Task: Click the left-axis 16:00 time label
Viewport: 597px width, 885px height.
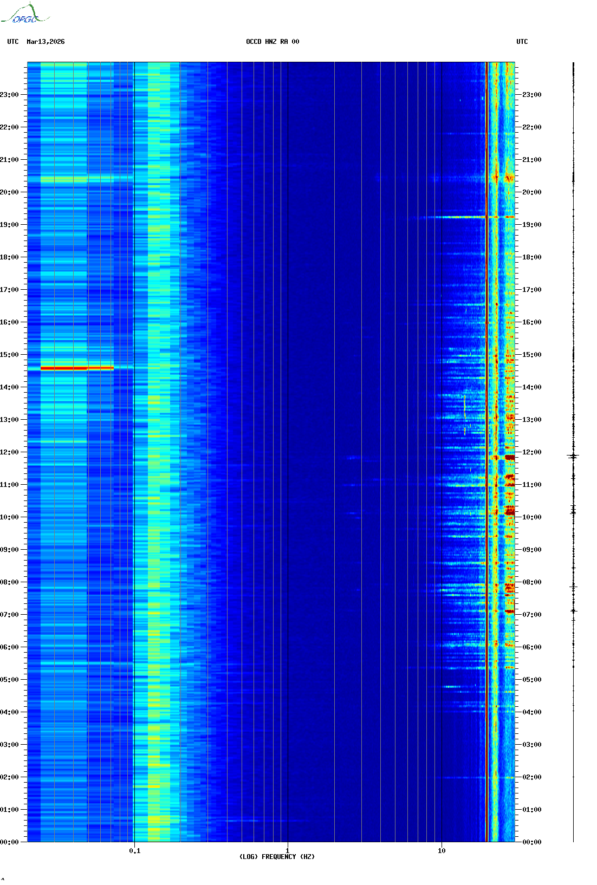Action: click(9, 322)
